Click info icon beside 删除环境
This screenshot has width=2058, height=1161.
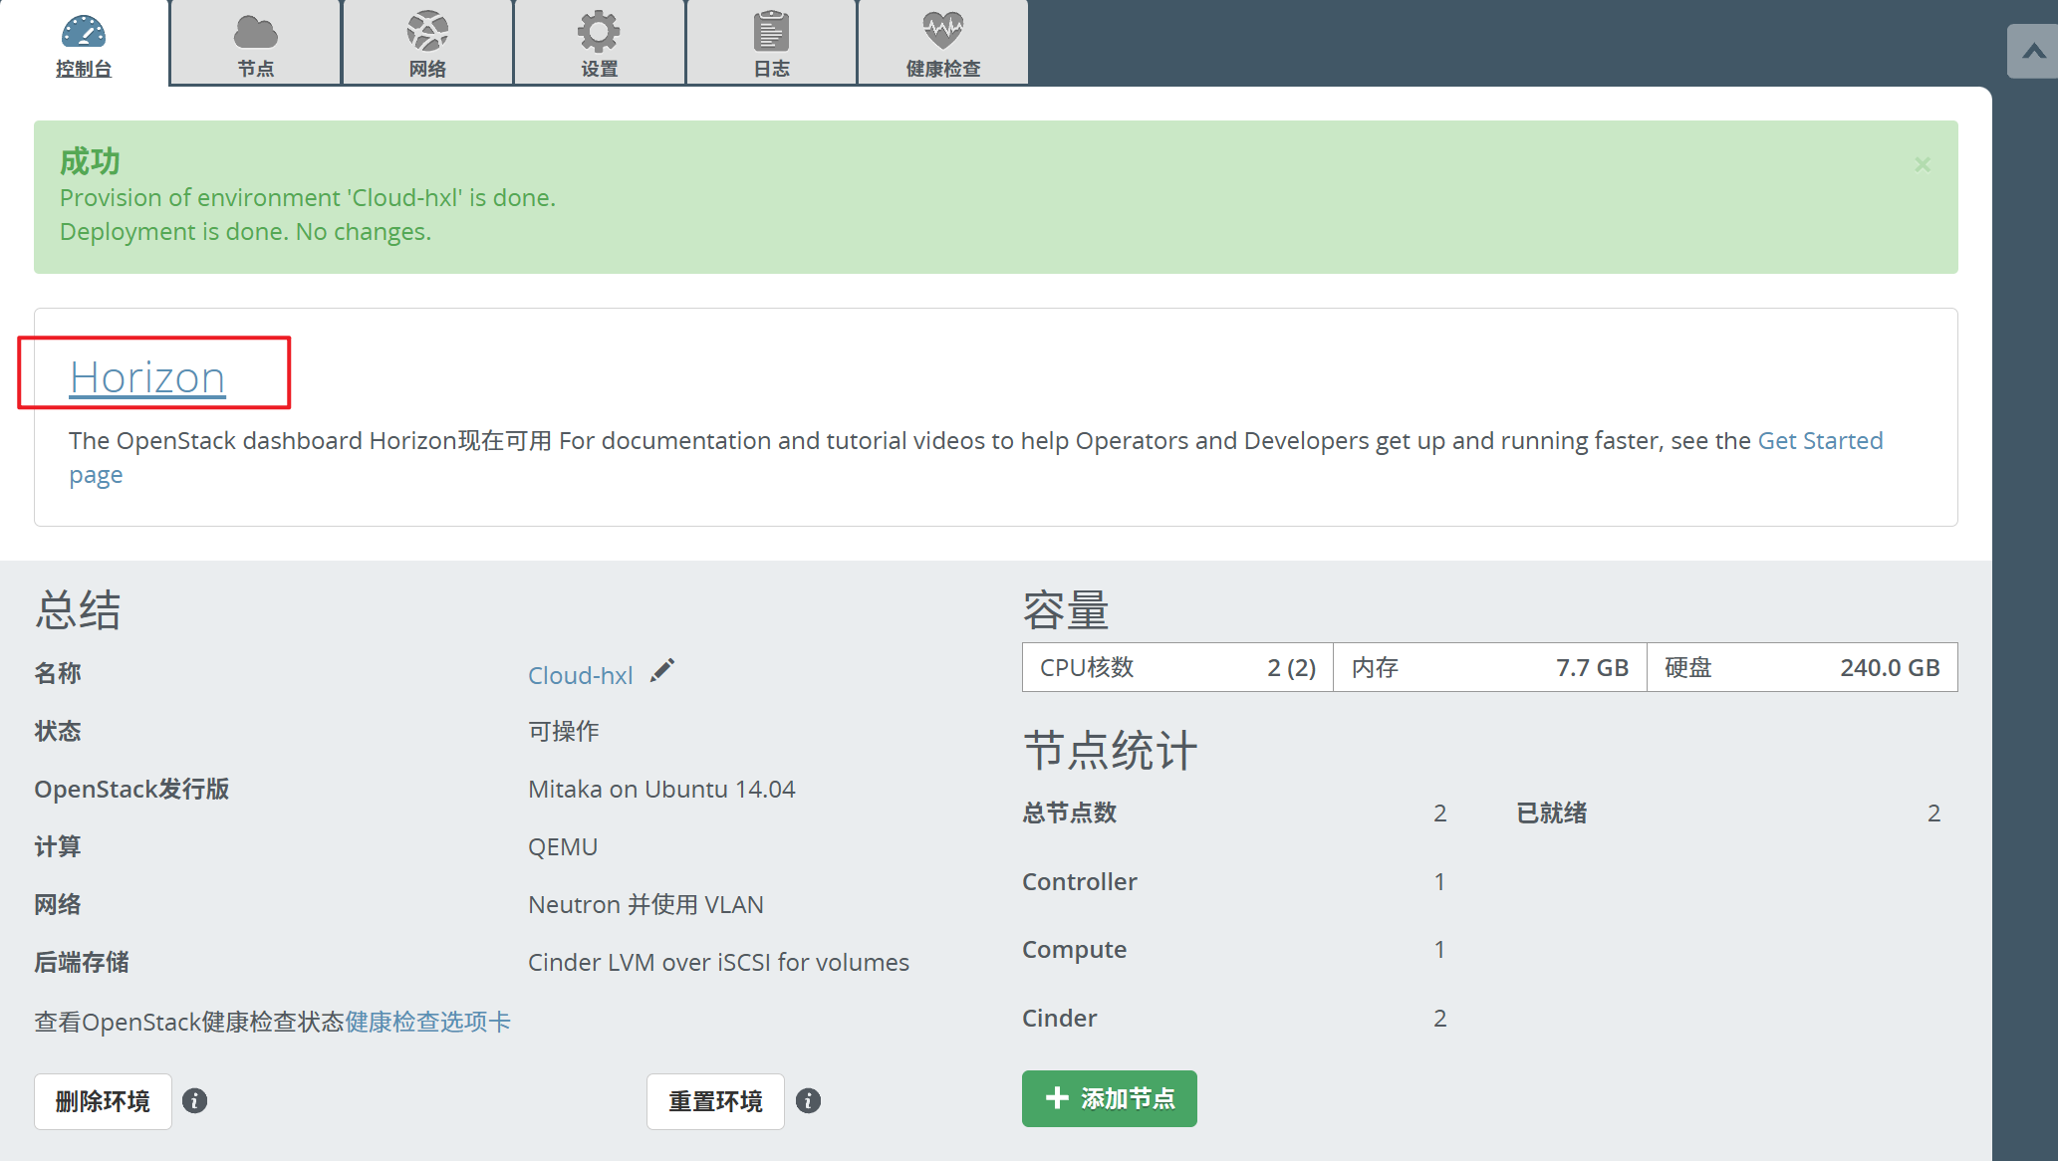pos(195,1100)
